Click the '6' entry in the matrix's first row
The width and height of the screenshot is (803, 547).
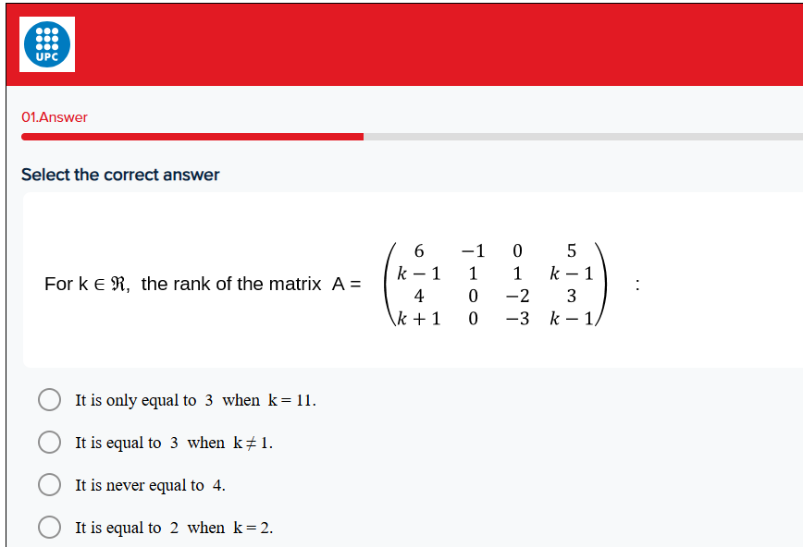pyautogui.click(x=419, y=250)
